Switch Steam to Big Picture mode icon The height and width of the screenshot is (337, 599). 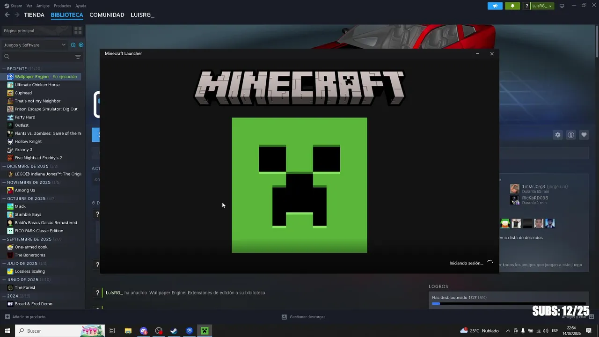562,6
